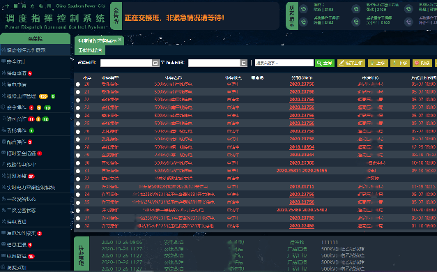Click the 111111 value in bottom log
The width and height of the screenshot is (437, 272).
click(330, 243)
